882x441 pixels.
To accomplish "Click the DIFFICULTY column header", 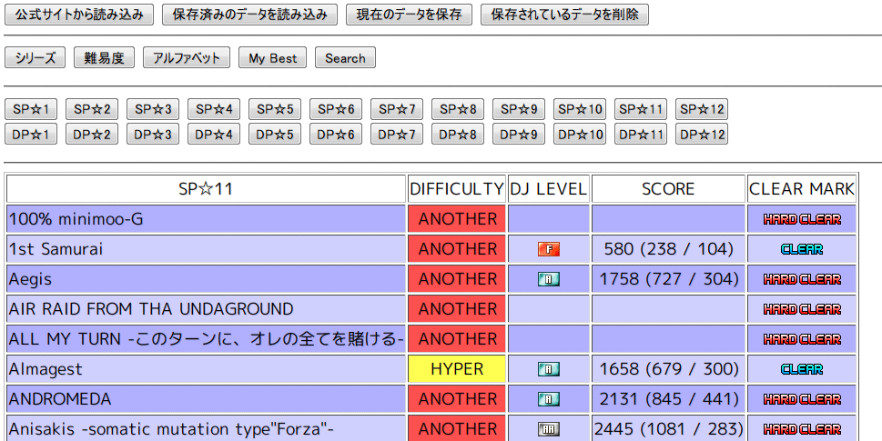I will [457, 189].
